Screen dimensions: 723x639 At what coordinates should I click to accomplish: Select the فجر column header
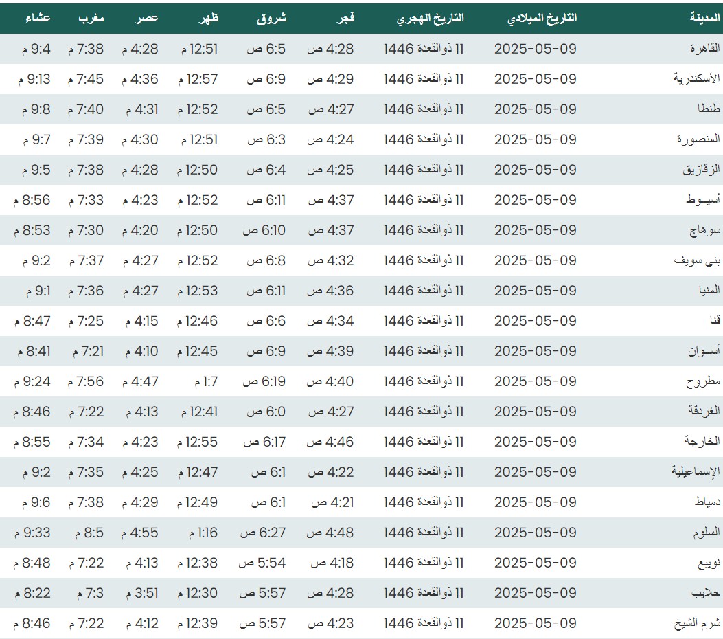(345, 19)
